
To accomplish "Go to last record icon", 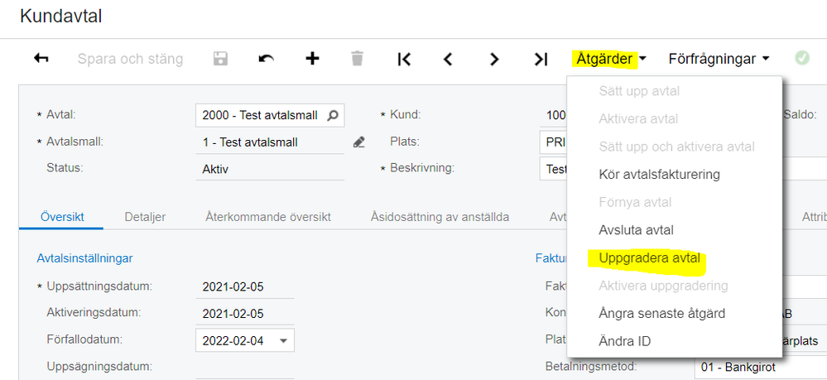I will (x=541, y=59).
